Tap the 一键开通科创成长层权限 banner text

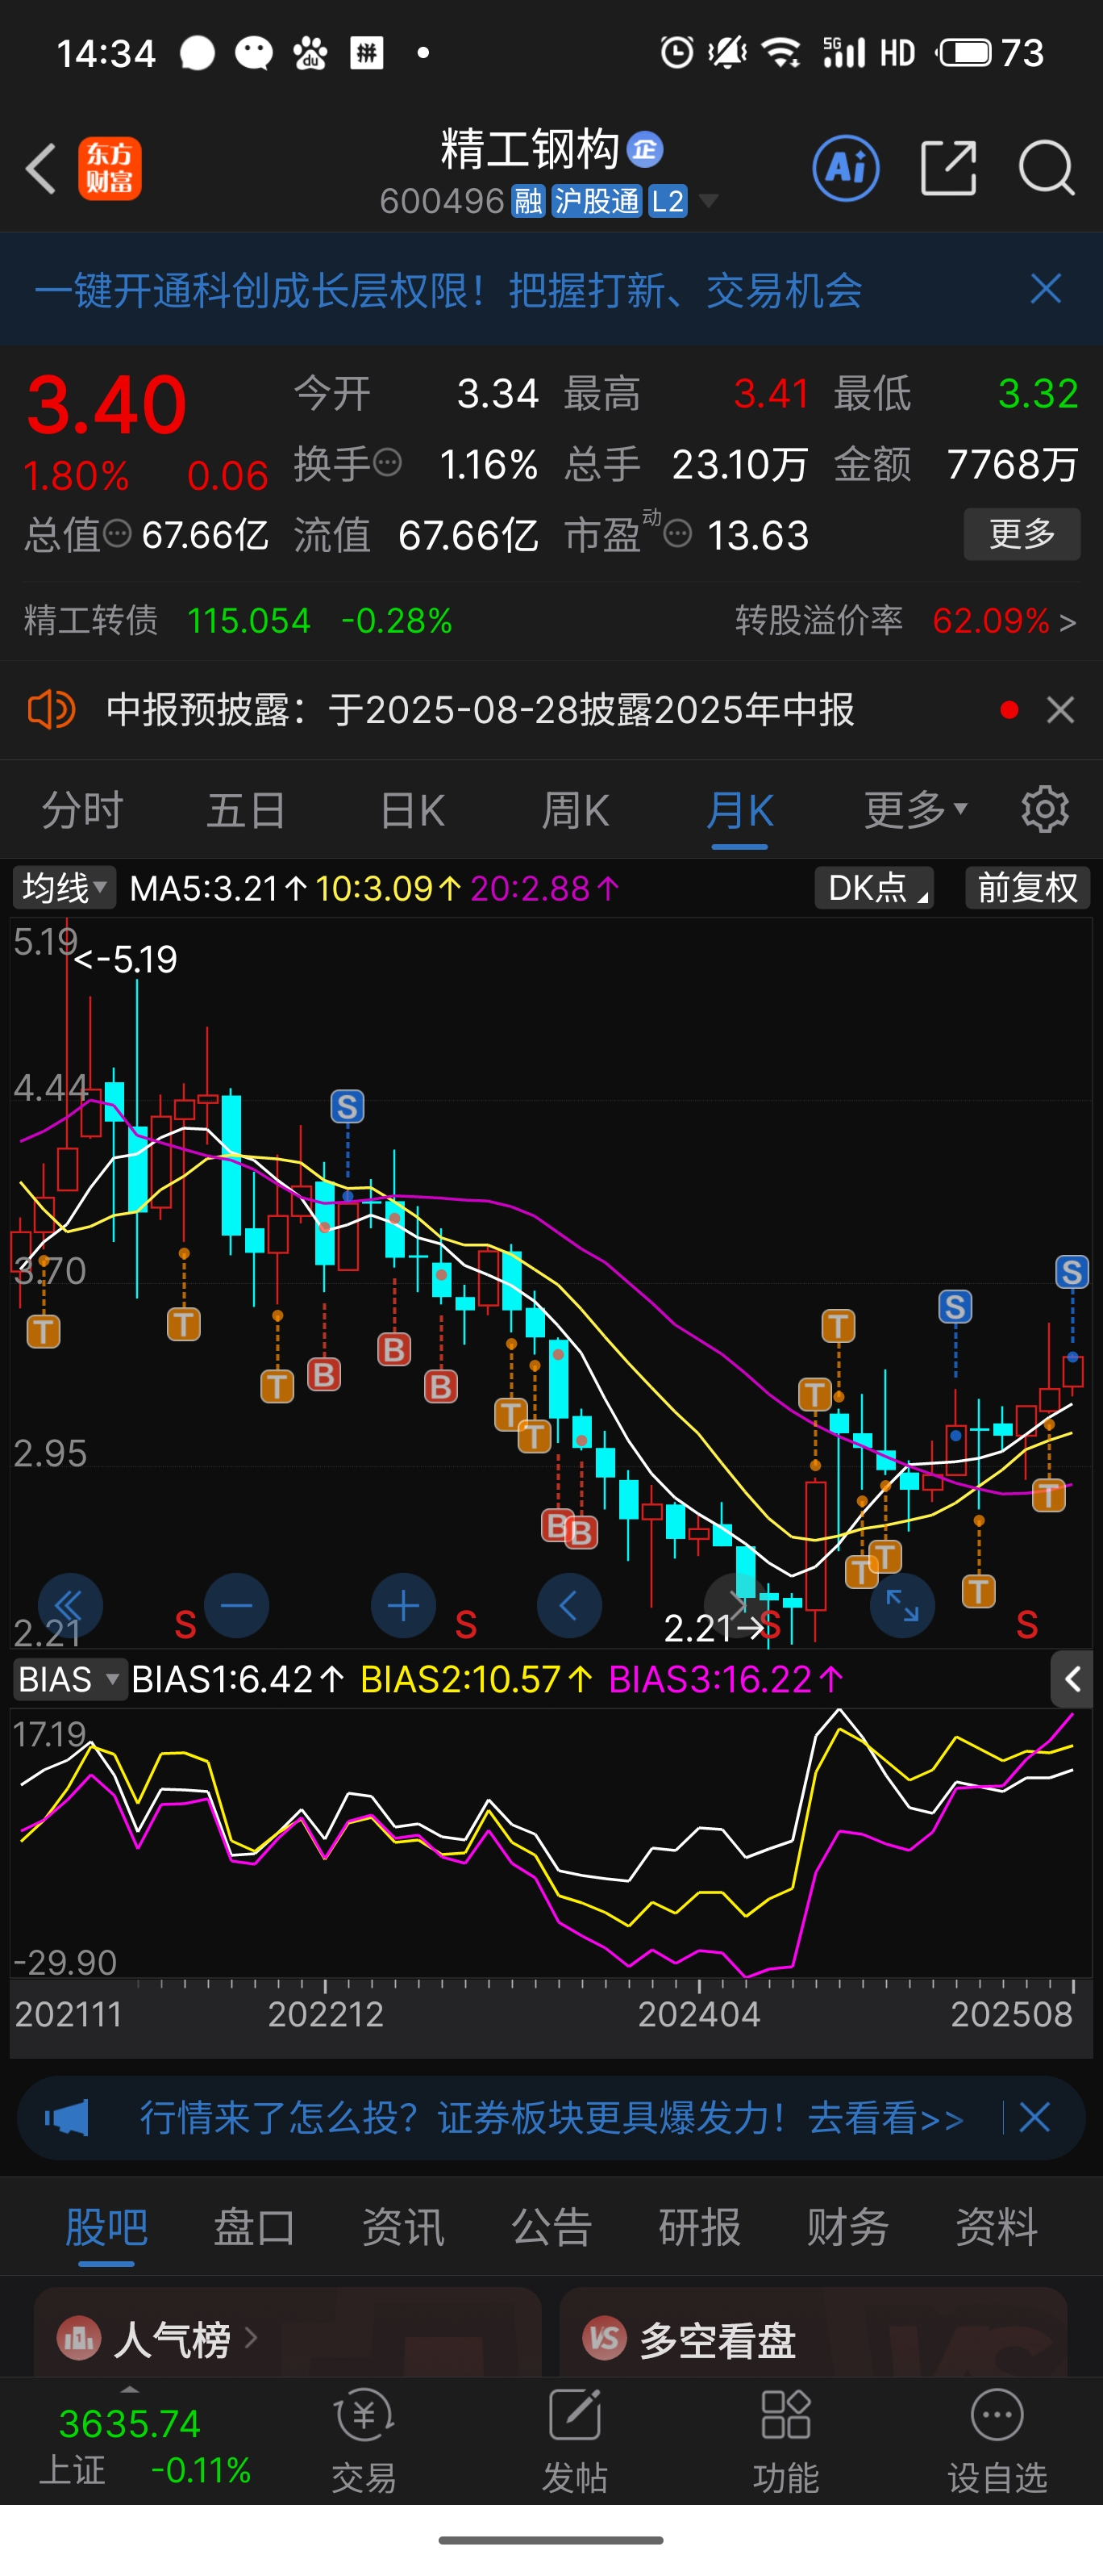point(447,291)
